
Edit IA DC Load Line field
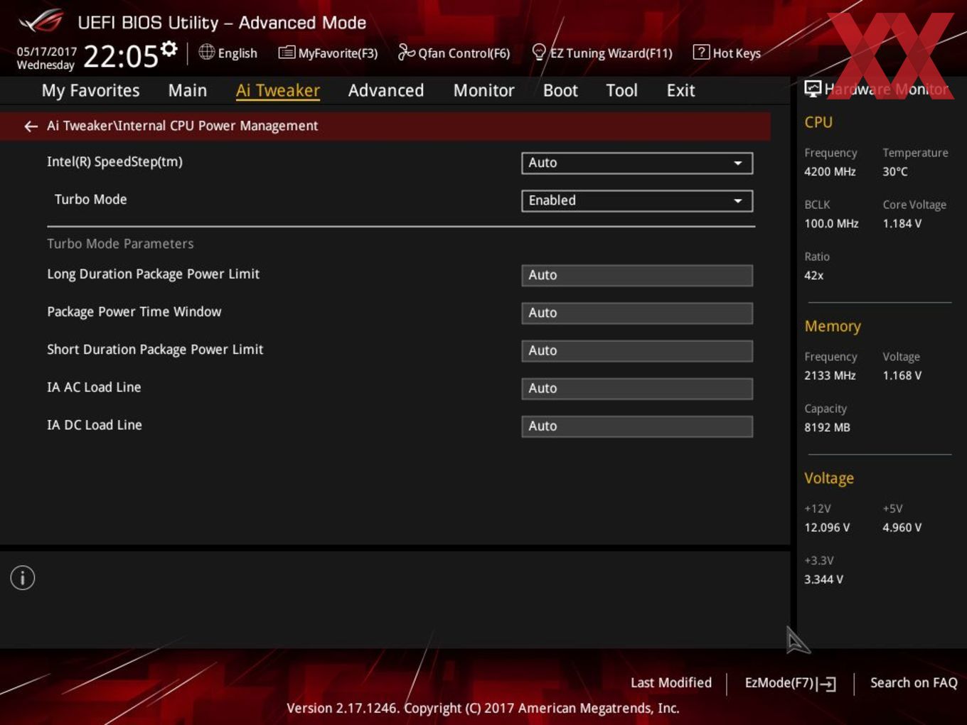pyautogui.click(x=637, y=426)
